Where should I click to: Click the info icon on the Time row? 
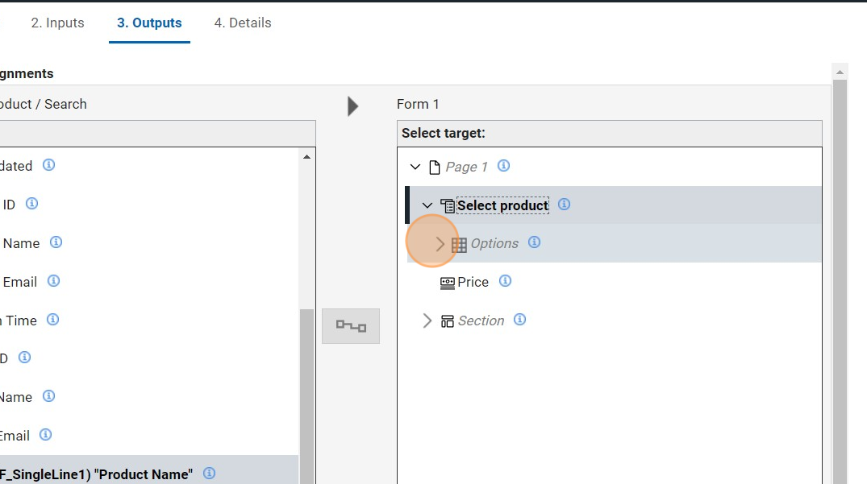click(52, 320)
